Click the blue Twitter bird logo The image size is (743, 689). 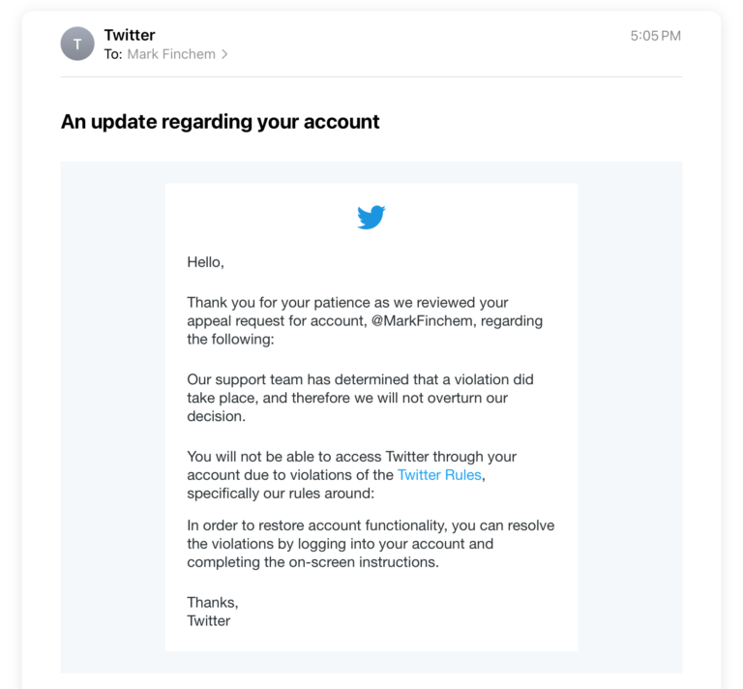371,217
